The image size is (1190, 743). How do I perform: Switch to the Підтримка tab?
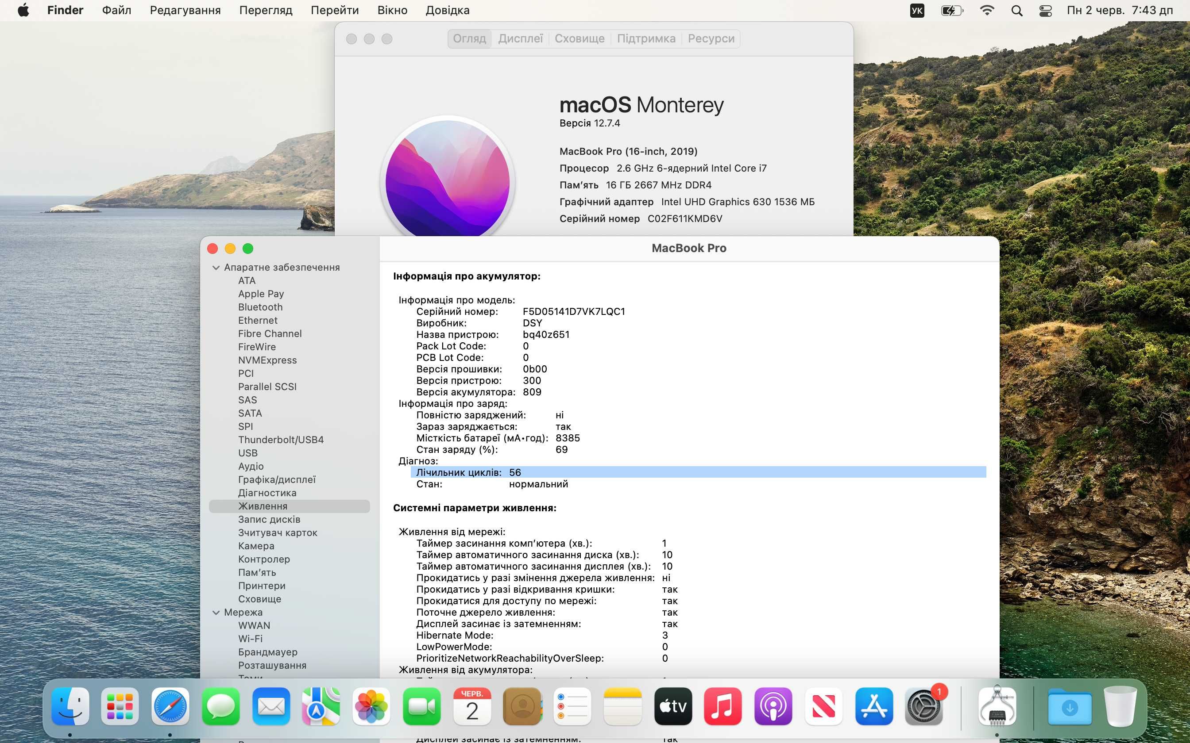point(646,38)
